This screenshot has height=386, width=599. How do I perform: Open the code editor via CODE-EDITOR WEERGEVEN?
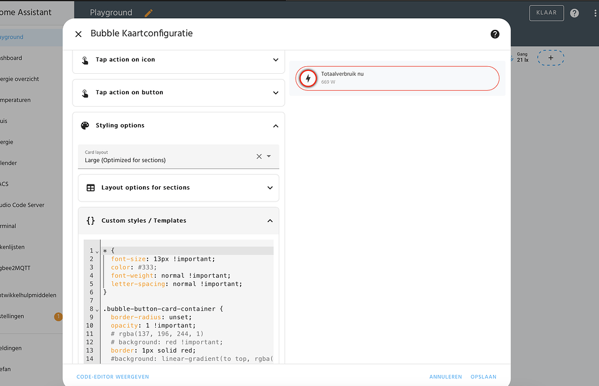(112, 377)
